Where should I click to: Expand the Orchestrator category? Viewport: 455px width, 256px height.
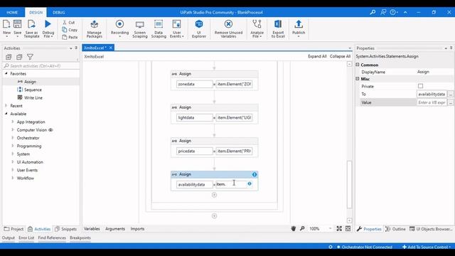point(13,138)
